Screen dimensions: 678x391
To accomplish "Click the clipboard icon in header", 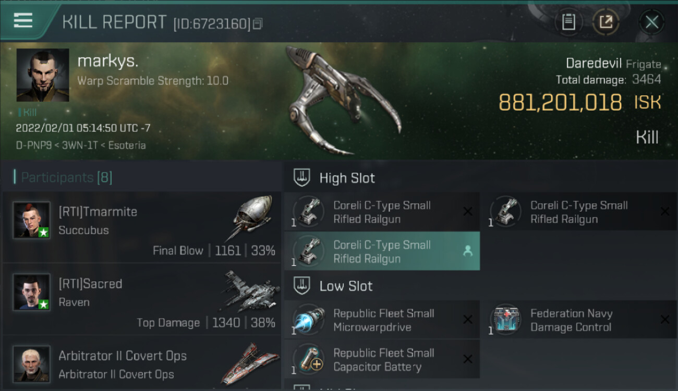I will (x=568, y=22).
